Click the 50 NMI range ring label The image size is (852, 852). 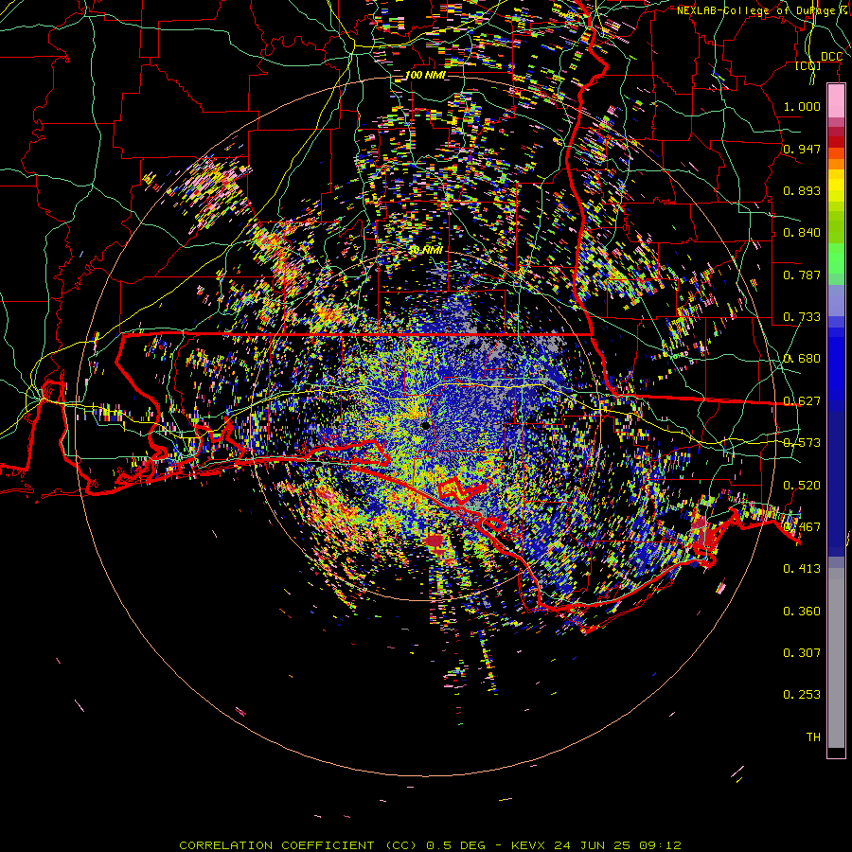(x=427, y=250)
